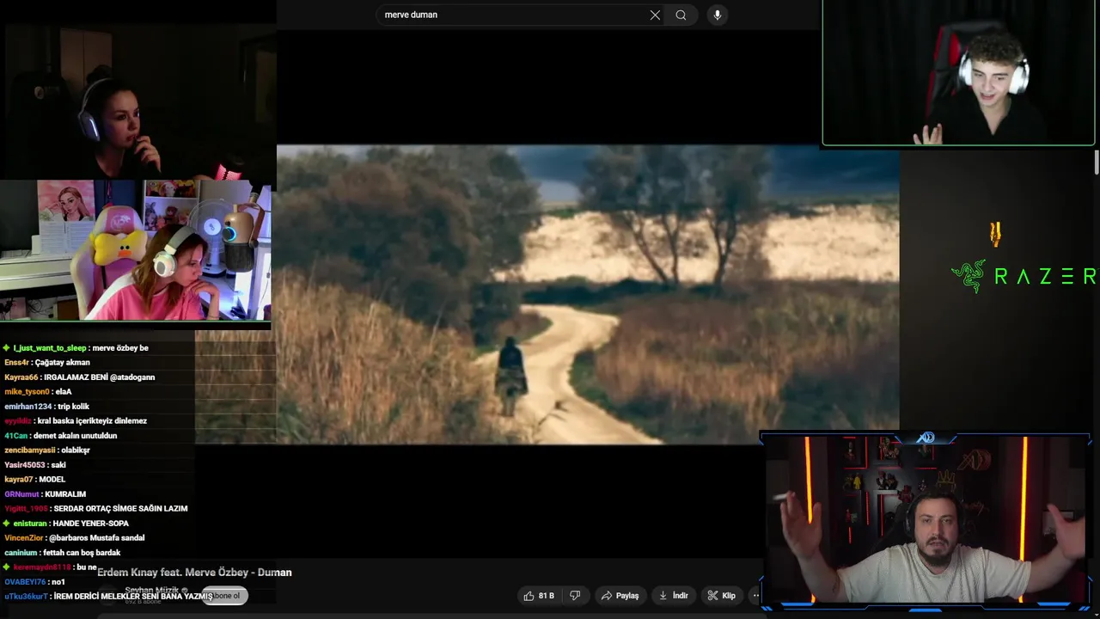The width and height of the screenshot is (1100, 619).
Task: Subscribe using the Abone ol button
Action: tap(225, 596)
